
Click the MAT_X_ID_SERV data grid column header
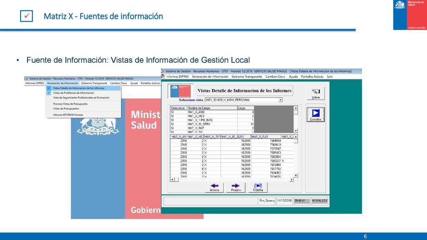236,137
